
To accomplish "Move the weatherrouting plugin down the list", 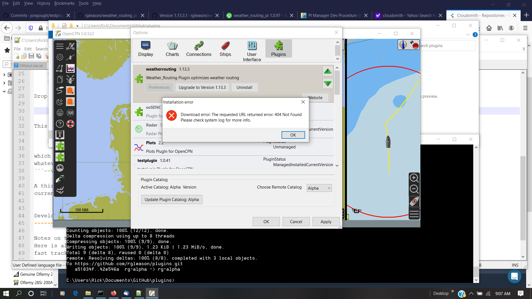I will [328, 83].
